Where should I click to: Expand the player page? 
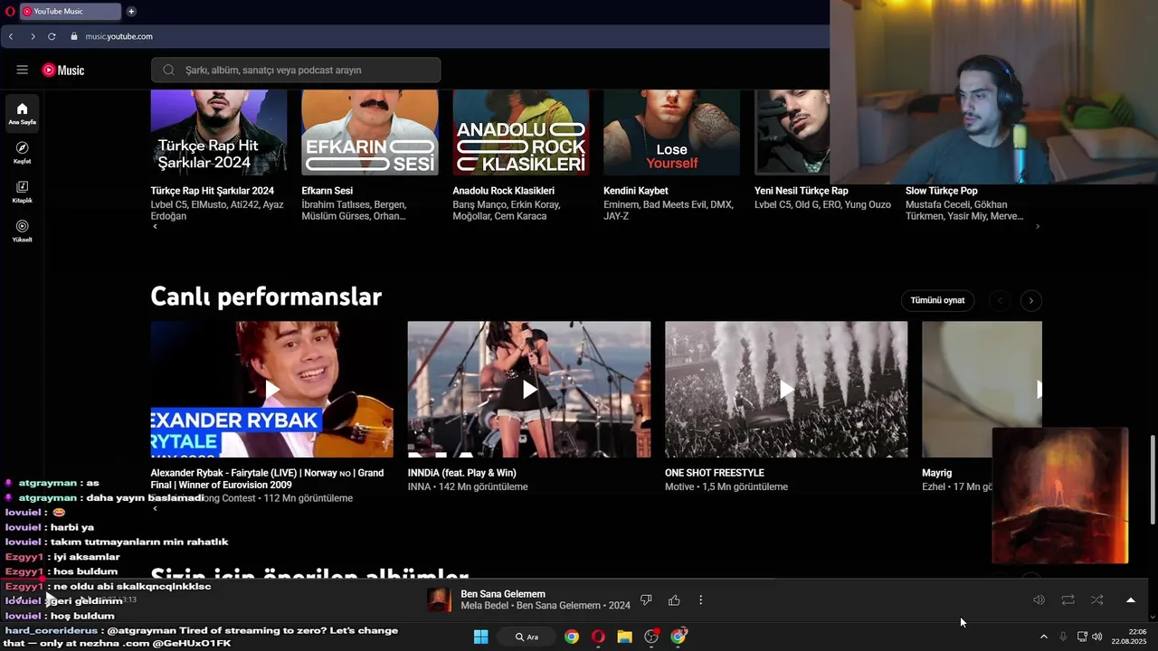point(1130,599)
